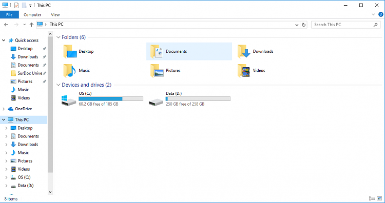Click New folder icon in title bar
The image size is (385, 203).
coord(24,5)
